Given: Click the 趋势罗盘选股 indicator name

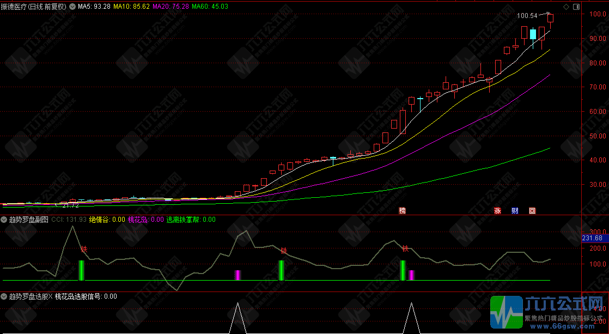Looking at the screenshot, I should coord(29,297).
